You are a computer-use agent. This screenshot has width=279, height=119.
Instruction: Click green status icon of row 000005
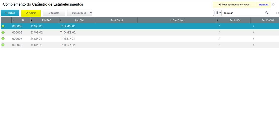[x=3, y=26]
